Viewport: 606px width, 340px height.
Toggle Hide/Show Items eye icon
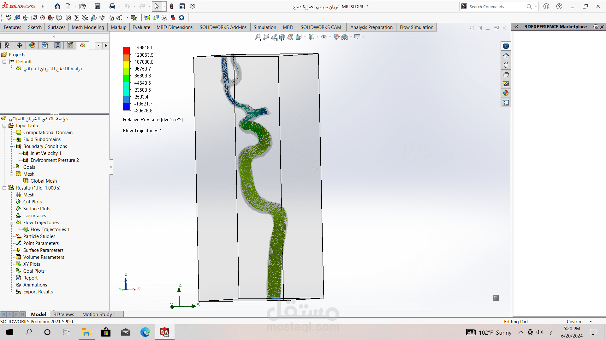click(x=324, y=37)
